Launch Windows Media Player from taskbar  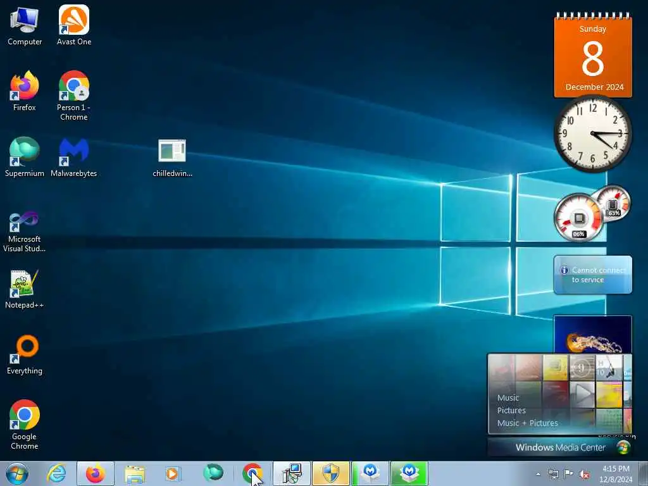tap(172, 473)
